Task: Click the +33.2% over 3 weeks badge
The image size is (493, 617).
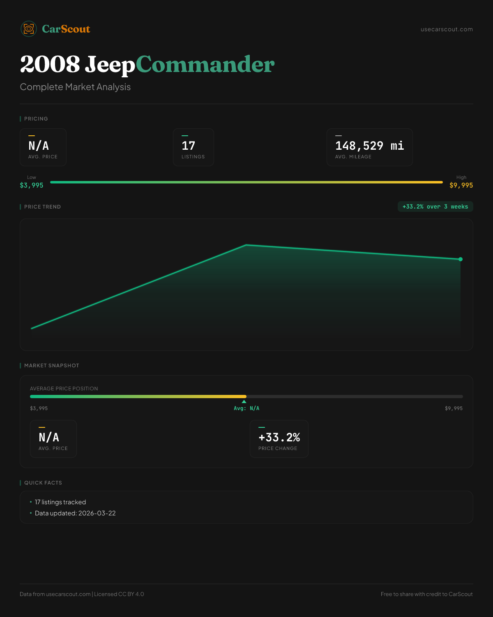Action: [435, 206]
